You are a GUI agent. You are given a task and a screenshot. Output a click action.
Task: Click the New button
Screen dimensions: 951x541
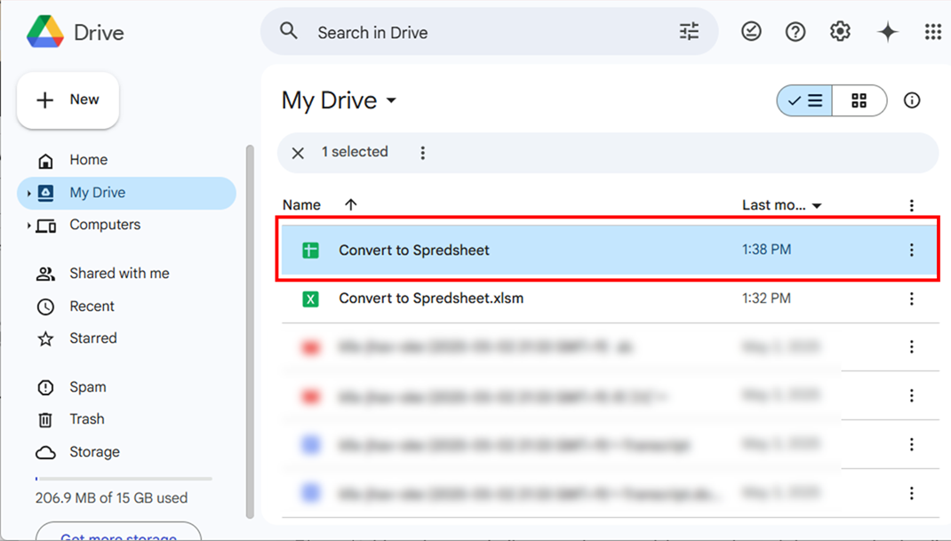coord(68,100)
